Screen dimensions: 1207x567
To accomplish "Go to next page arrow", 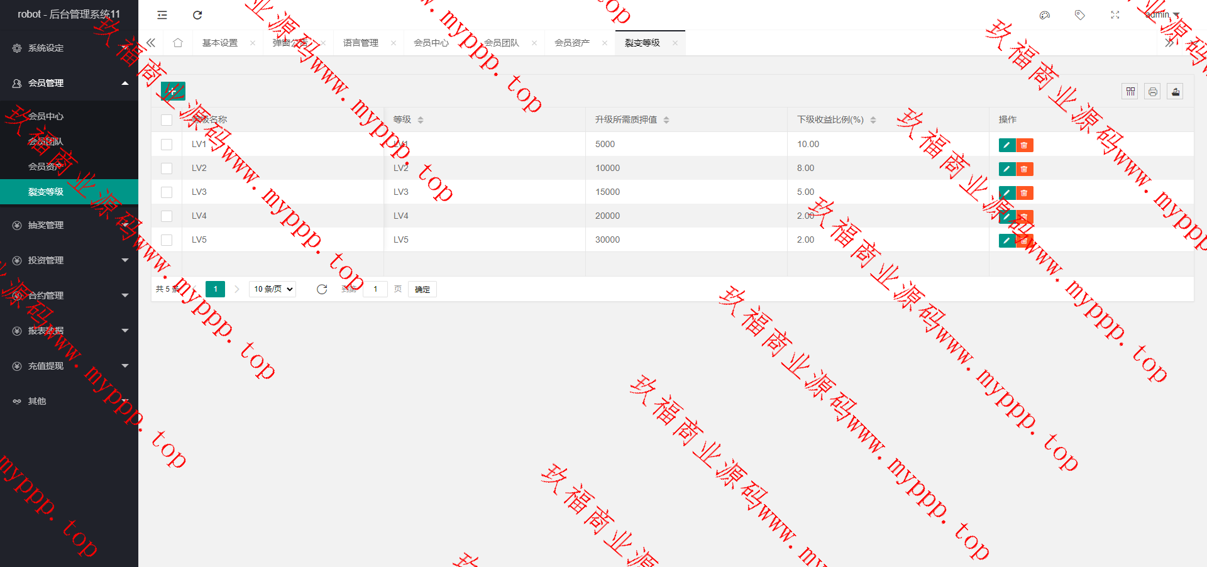I will [x=237, y=289].
